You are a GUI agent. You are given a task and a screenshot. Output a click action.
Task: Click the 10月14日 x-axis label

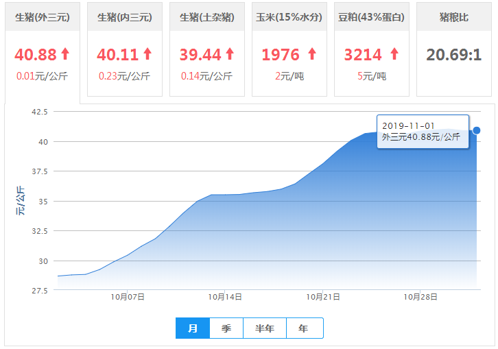tap(226, 297)
